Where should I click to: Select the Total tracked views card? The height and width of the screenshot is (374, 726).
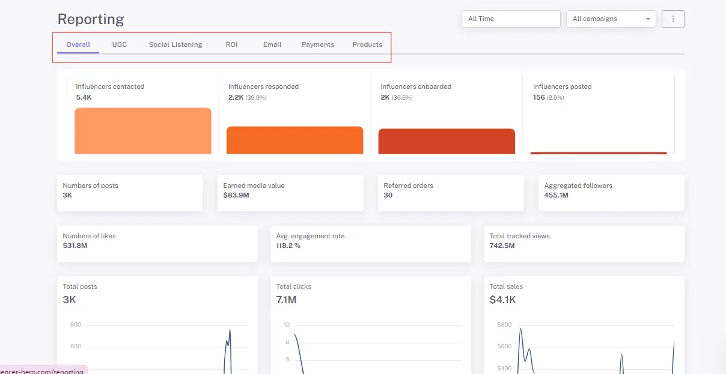click(584, 244)
